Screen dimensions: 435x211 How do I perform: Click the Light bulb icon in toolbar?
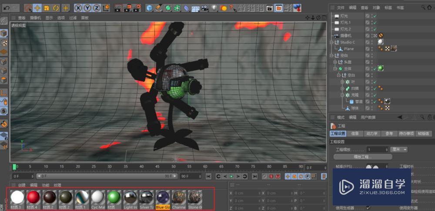(214, 8)
